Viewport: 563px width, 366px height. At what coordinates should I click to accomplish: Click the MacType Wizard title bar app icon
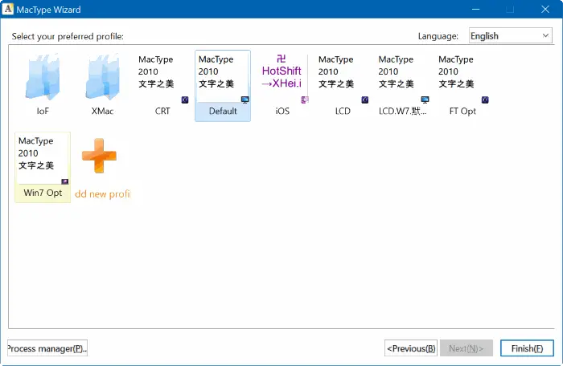[x=7, y=9]
